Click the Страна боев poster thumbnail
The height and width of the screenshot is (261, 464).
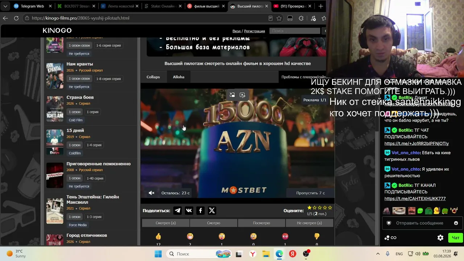[55, 109]
